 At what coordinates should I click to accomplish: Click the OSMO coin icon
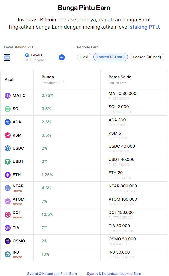pyautogui.click(x=7, y=241)
